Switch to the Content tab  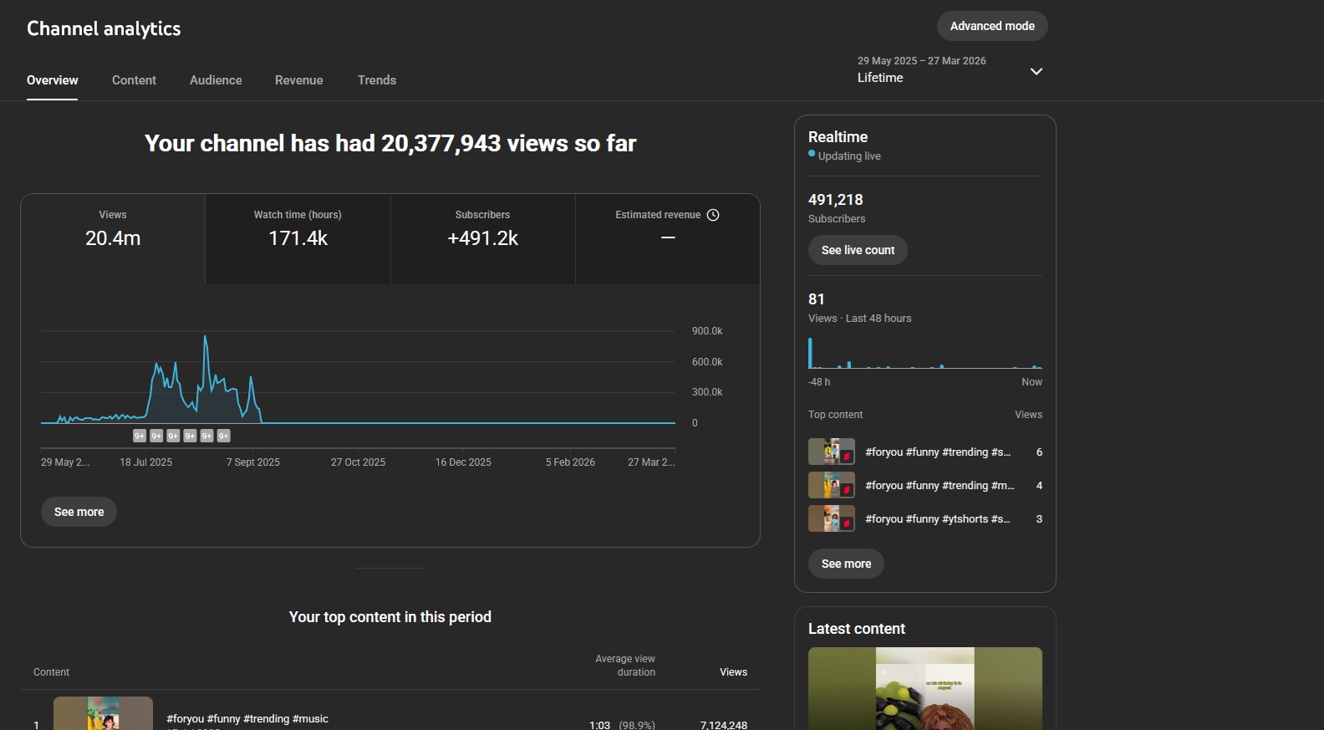tap(134, 80)
